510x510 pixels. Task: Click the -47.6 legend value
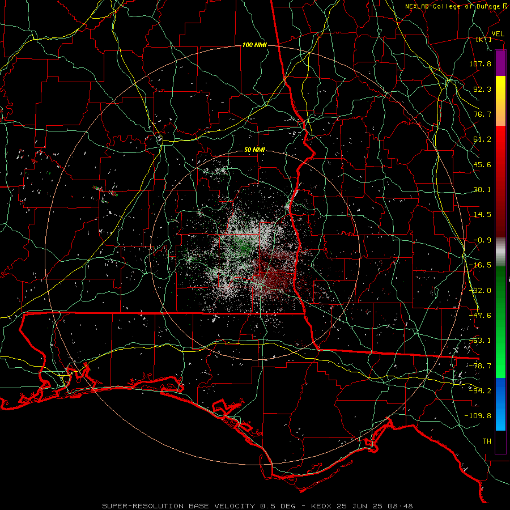480,316
